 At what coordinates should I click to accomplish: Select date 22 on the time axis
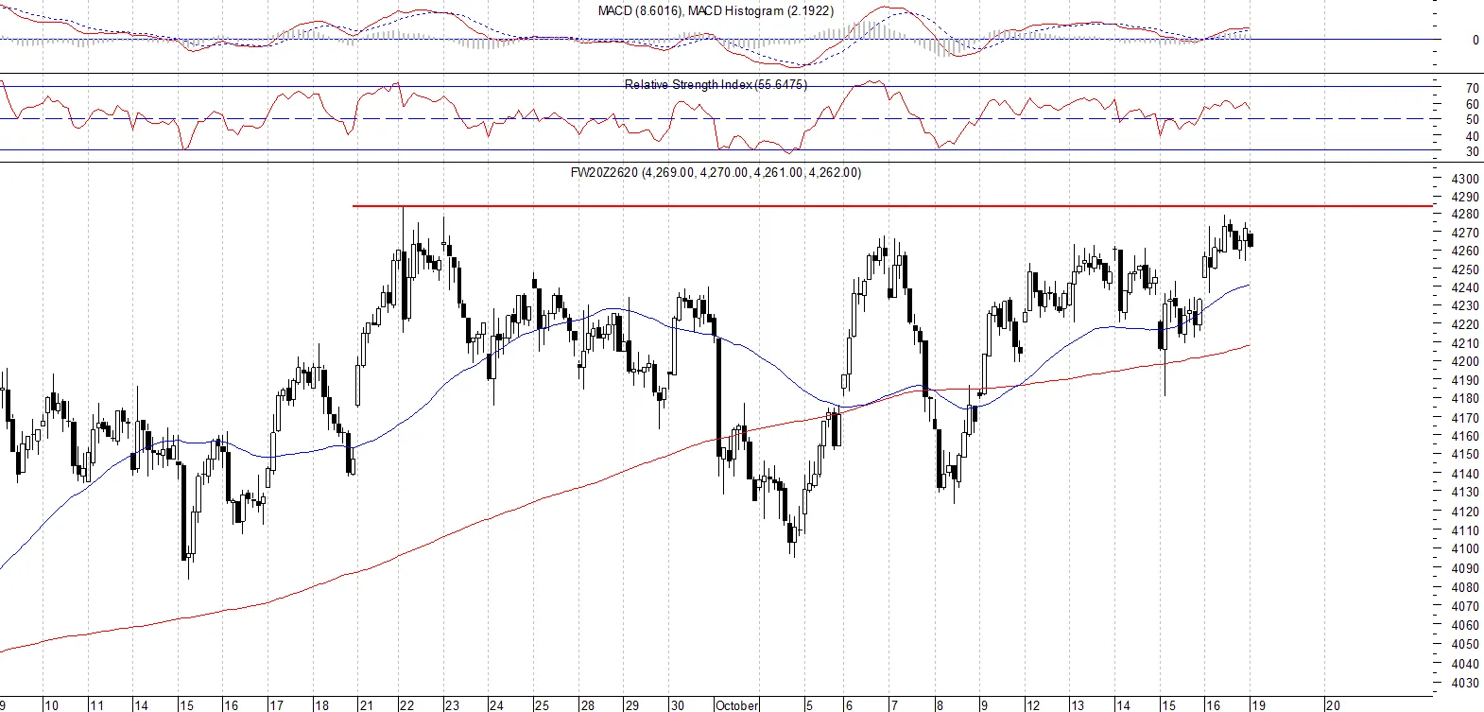tap(406, 705)
